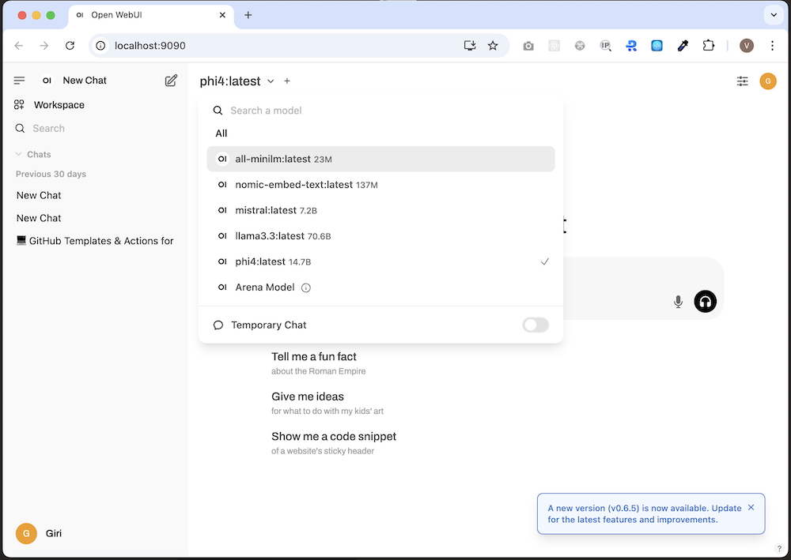Choose the mistral:latest model

coord(380,211)
